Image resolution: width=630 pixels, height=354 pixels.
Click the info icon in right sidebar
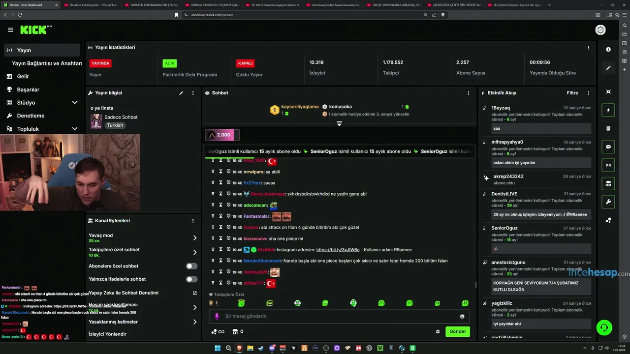tap(608, 50)
